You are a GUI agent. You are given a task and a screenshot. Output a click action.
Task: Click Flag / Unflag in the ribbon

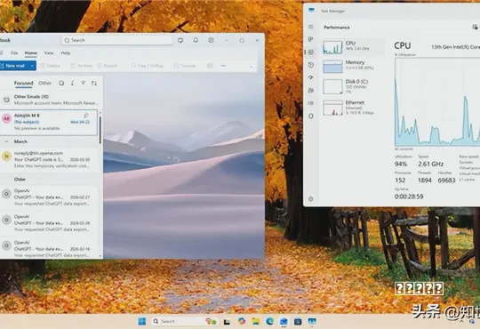click(x=148, y=66)
